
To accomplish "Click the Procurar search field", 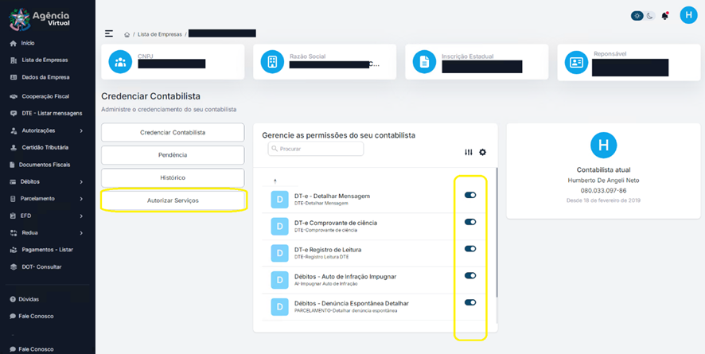I will (317, 149).
